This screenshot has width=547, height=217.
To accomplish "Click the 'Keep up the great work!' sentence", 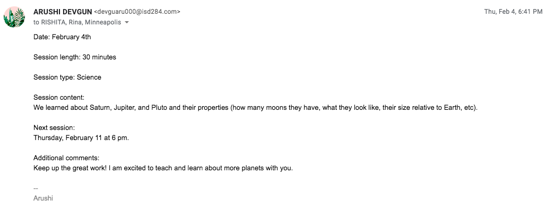I will 69,168.
